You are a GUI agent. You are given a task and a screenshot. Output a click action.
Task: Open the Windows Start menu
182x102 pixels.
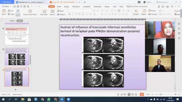(x=3, y=99)
